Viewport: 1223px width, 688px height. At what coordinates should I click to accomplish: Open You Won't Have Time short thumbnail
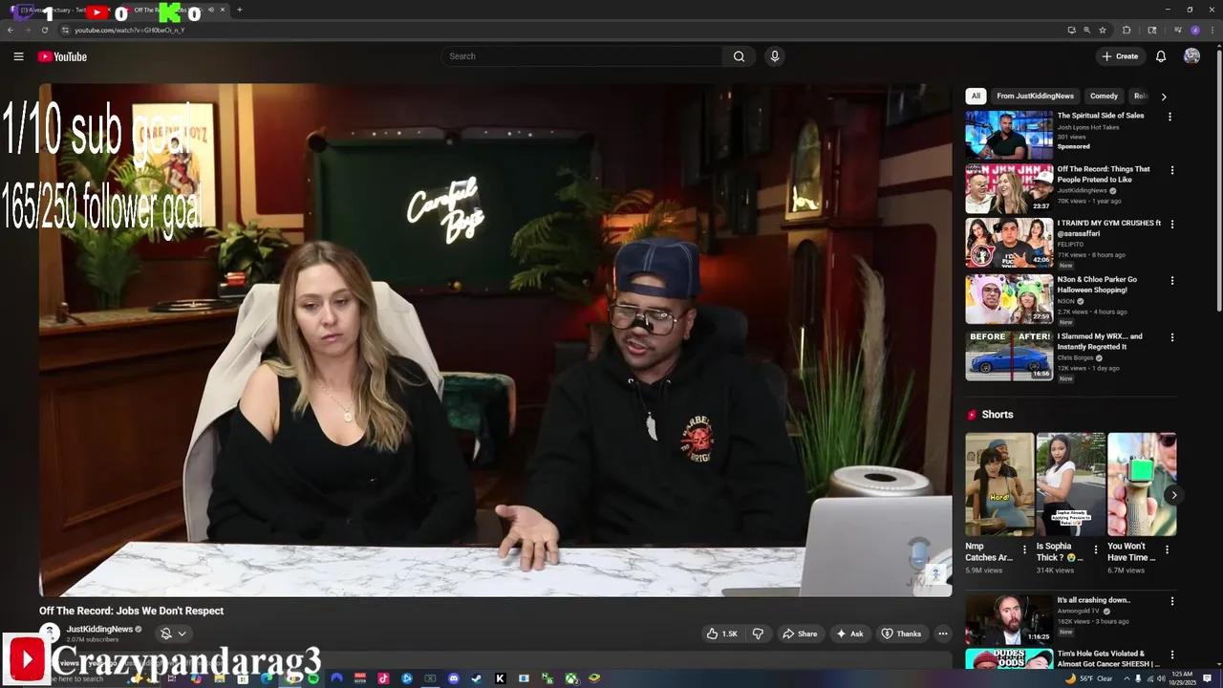pos(1142,484)
